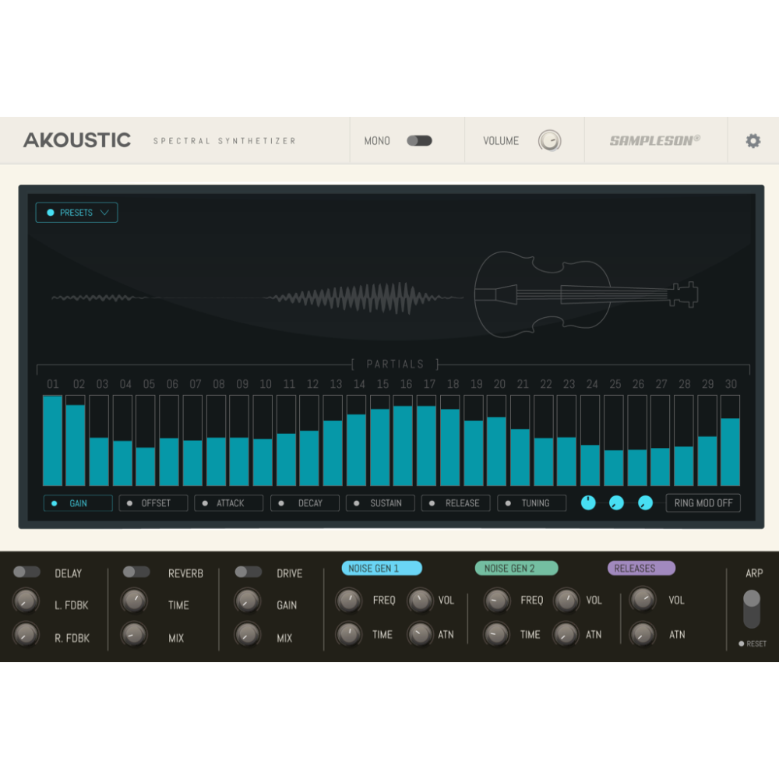Click the Delay L. FDBK knob
The width and height of the screenshot is (779, 779).
coord(26,601)
